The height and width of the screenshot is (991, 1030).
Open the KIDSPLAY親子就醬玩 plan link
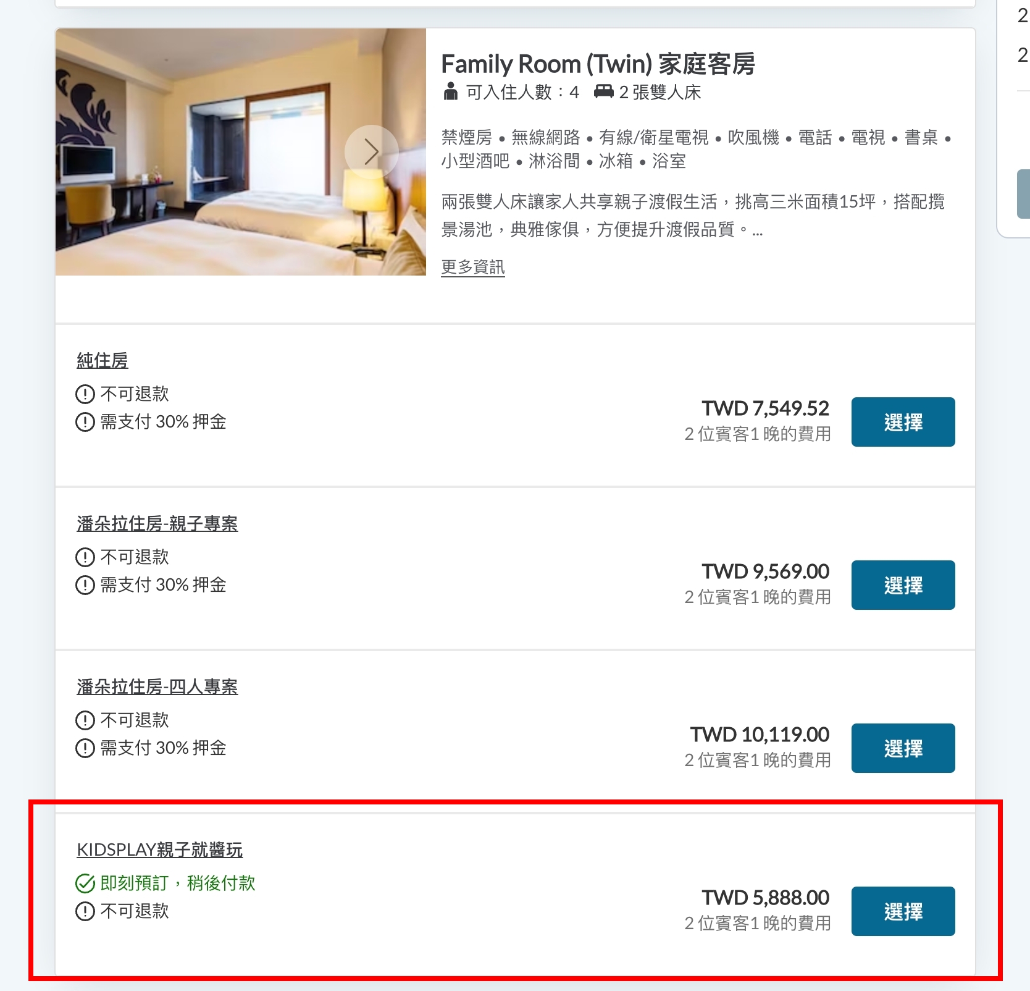160,850
